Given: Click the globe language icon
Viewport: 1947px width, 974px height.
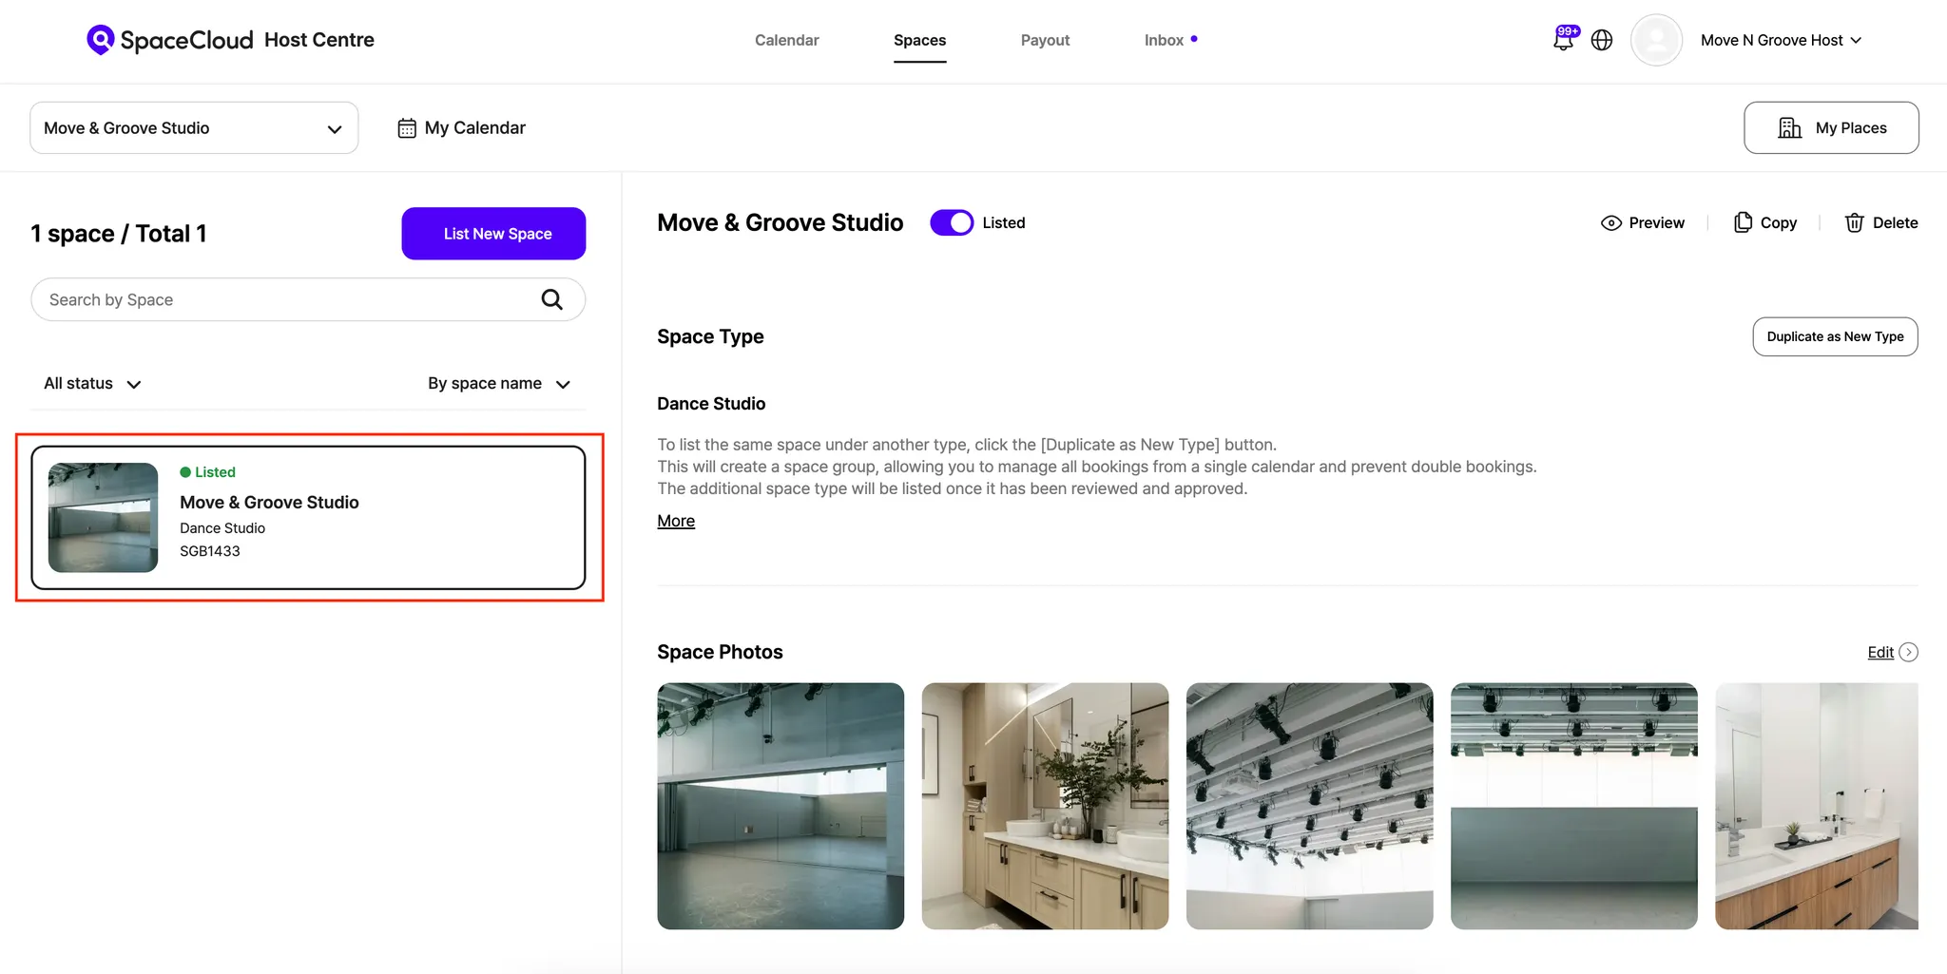Looking at the screenshot, I should (1602, 40).
